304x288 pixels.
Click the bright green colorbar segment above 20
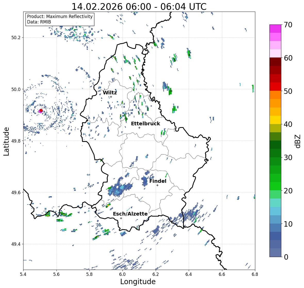pyautogui.click(x=275, y=186)
